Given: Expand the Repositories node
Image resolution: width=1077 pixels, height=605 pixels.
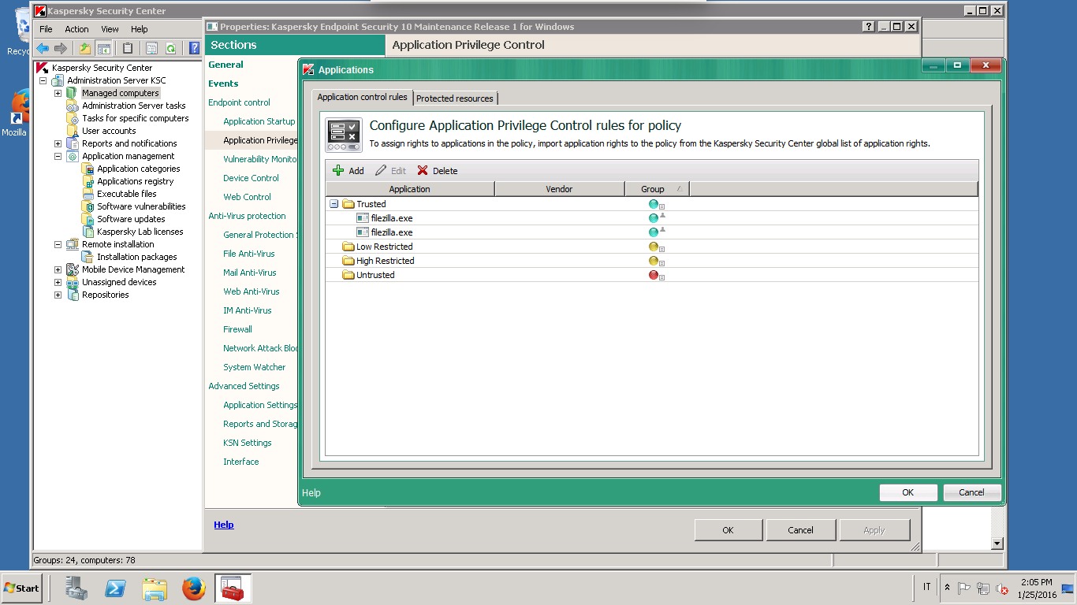Looking at the screenshot, I should click(58, 295).
